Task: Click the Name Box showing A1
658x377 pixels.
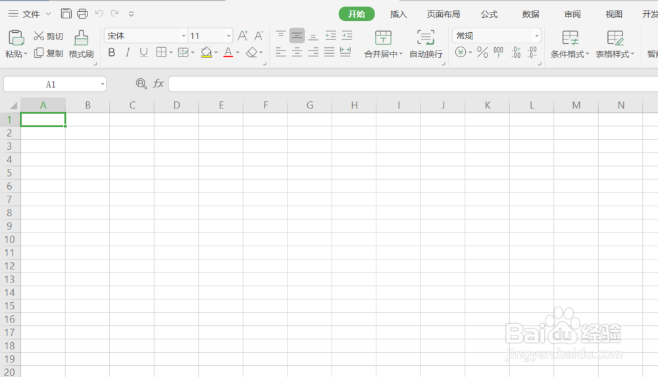Action: pos(55,84)
